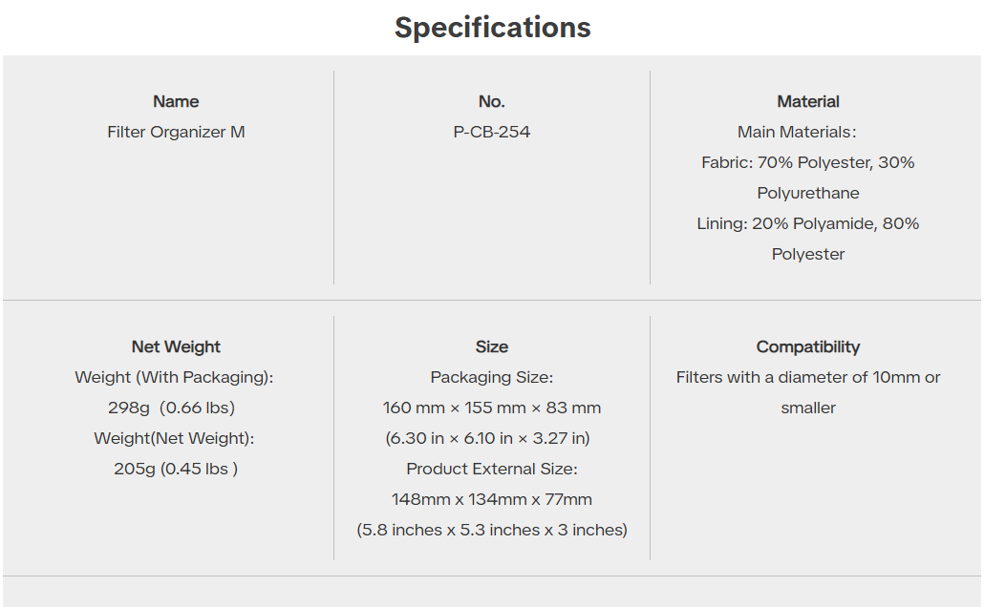Screen dimensions: 984x607
Task: Click the Net Weight header
Action: tap(176, 346)
